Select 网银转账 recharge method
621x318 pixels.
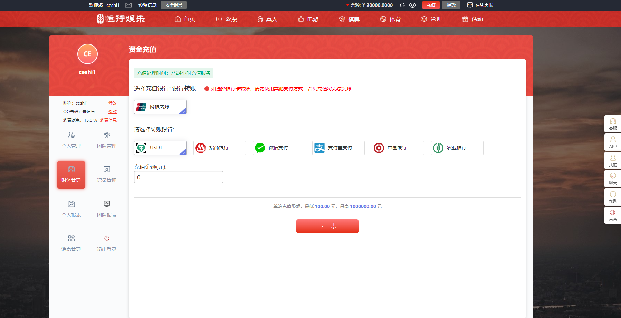click(160, 107)
